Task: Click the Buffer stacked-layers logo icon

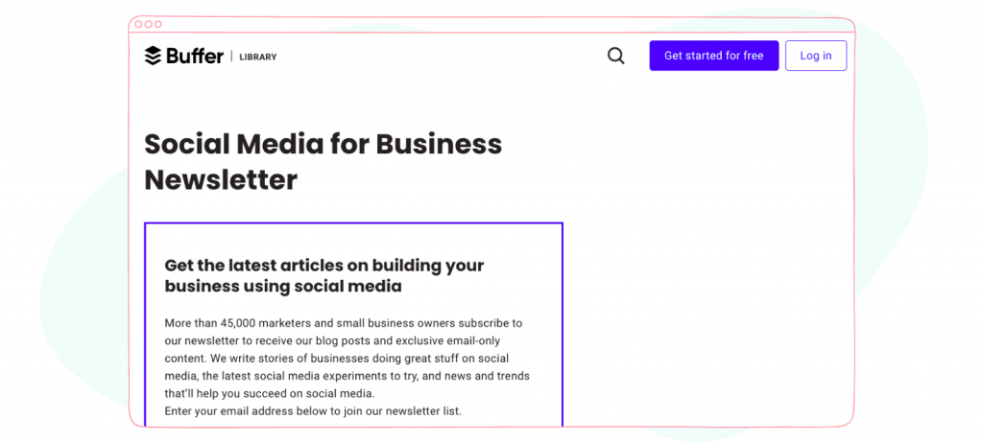Action: pos(153,56)
